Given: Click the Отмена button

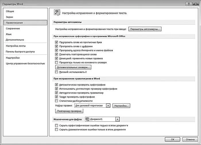Looking at the screenshot, I should pyautogui.click(x=190, y=139).
